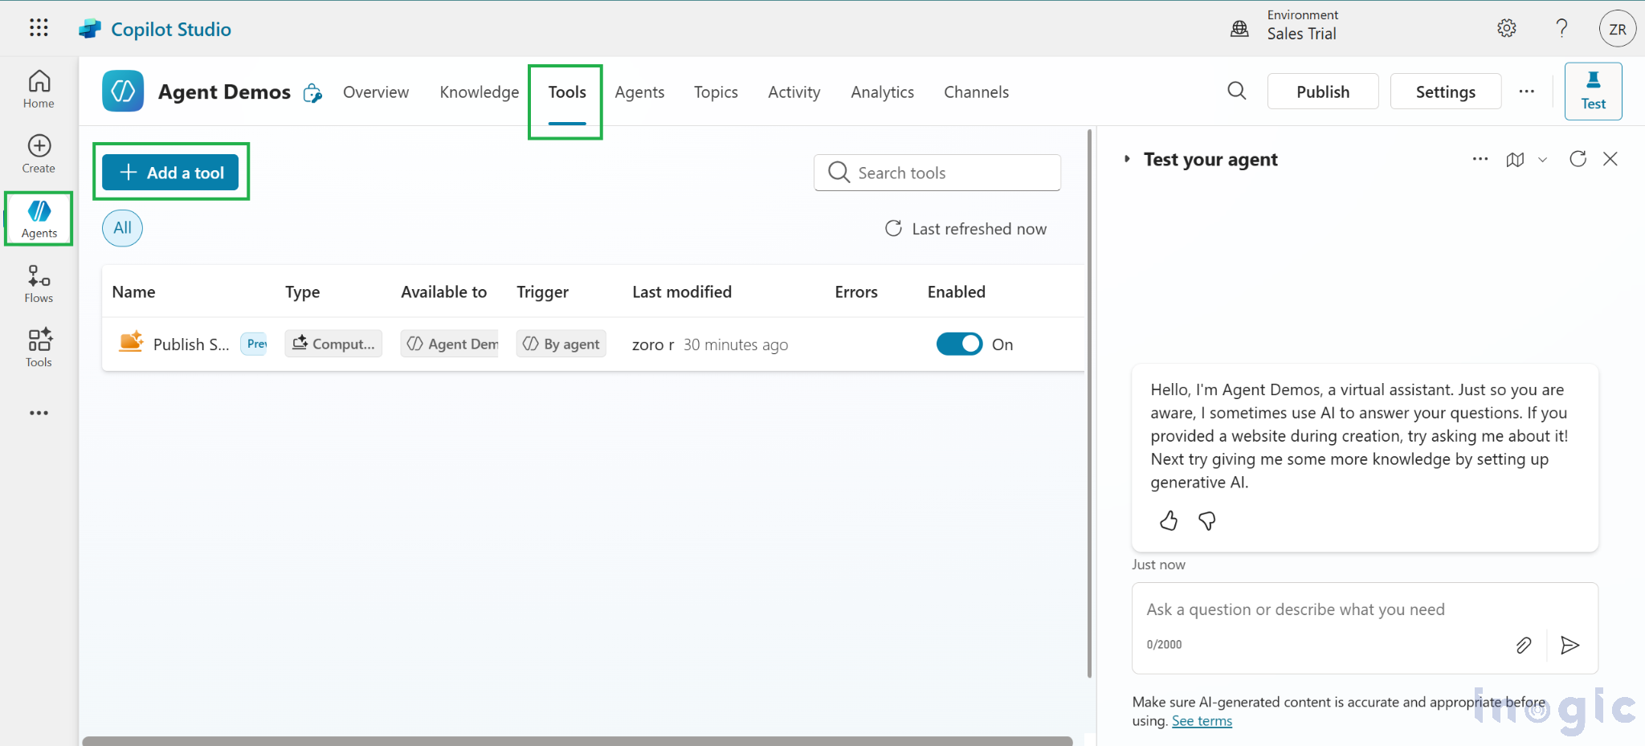The height and width of the screenshot is (746, 1645).
Task: Click the Enabled column header
Action: [x=956, y=291]
